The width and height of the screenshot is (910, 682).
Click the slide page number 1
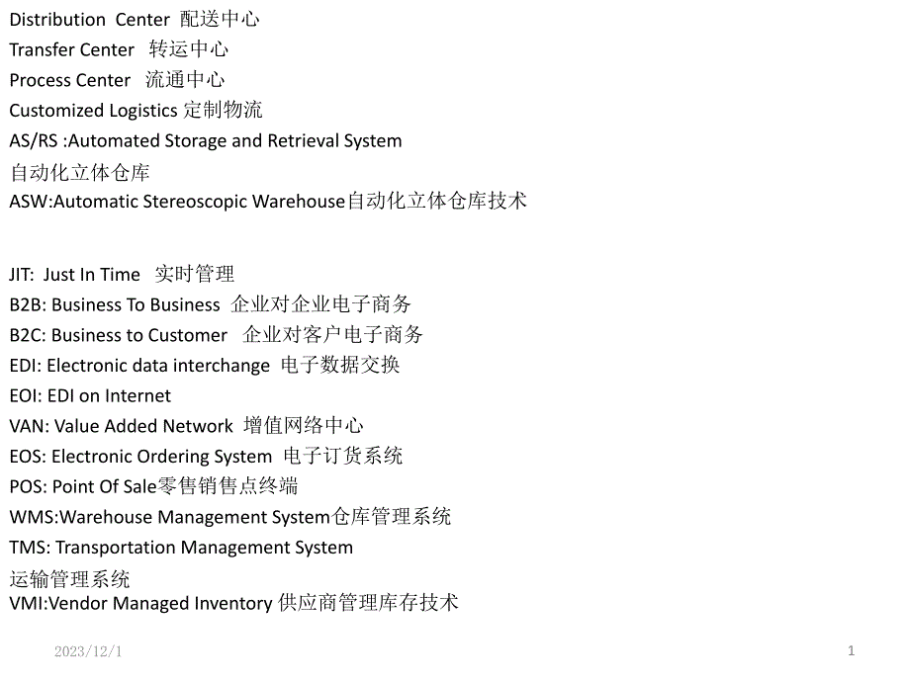coord(851,650)
